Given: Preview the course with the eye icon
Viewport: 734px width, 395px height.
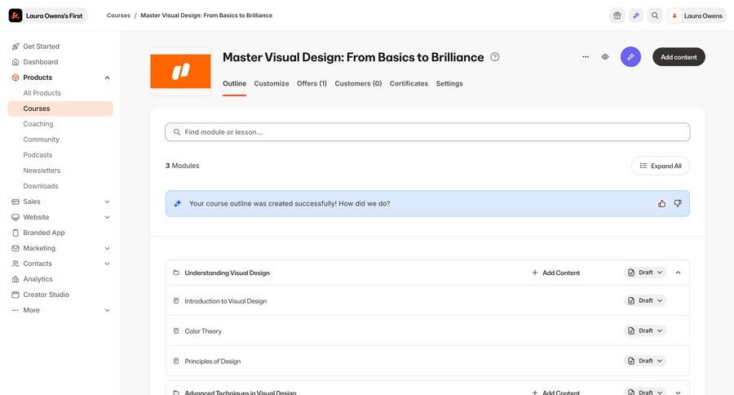Looking at the screenshot, I should (x=605, y=56).
